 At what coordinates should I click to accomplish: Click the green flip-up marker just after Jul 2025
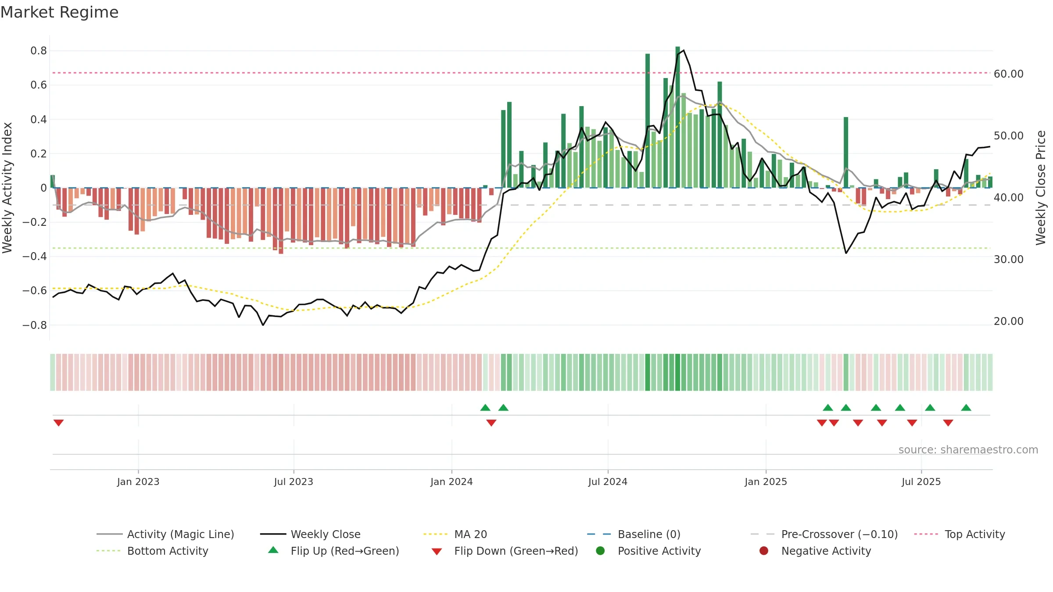[x=930, y=407]
